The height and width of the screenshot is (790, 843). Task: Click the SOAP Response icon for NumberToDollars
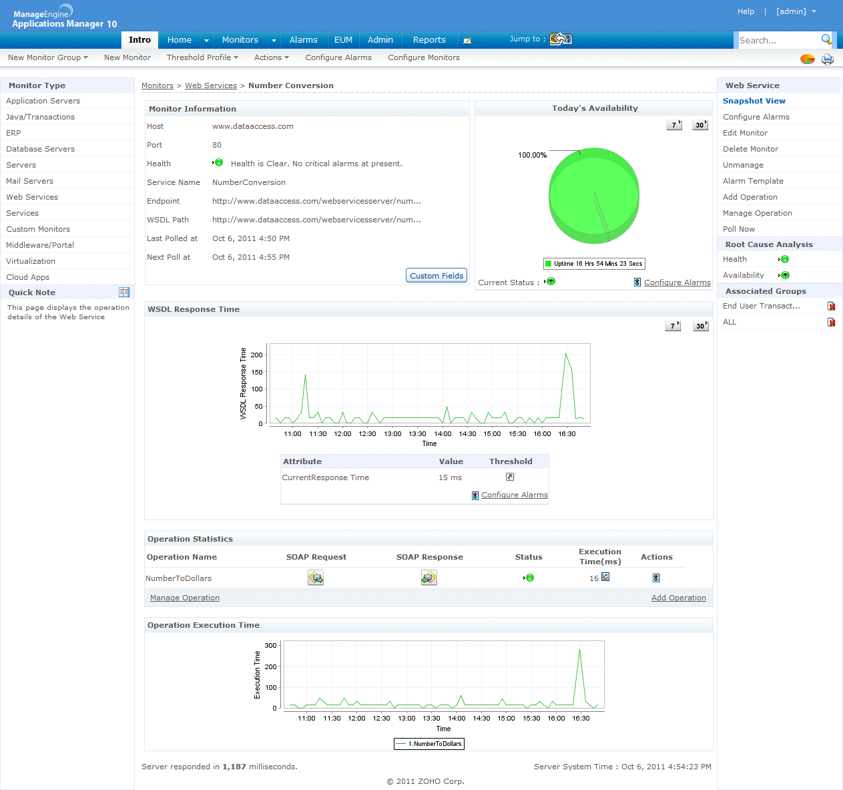[x=429, y=578]
